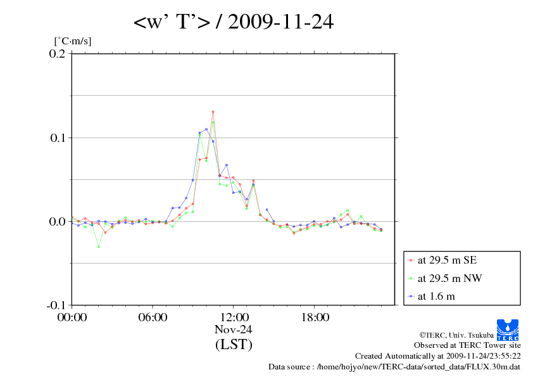Image resolution: width=533 pixels, height=377 pixels.
Task: Click the x-axis label "12:00"
Action: pyautogui.click(x=234, y=317)
